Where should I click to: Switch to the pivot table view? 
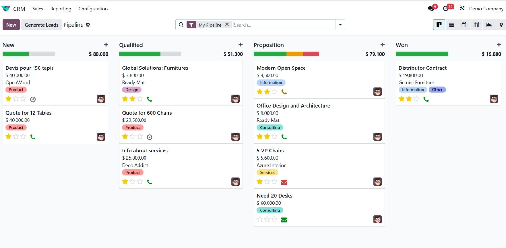point(476,25)
